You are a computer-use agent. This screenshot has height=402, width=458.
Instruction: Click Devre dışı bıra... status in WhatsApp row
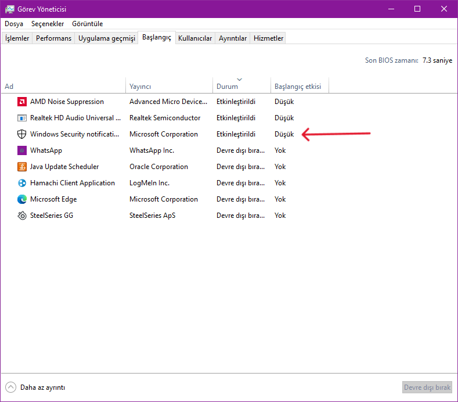point(240,150)
